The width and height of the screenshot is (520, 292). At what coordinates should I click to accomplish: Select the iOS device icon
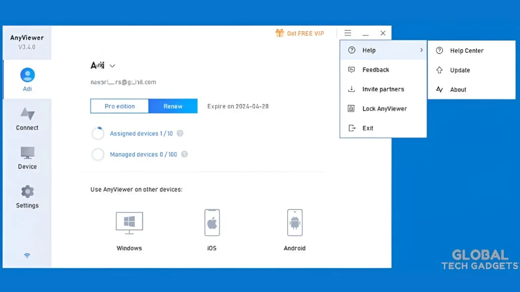click(x=211, y=222)
